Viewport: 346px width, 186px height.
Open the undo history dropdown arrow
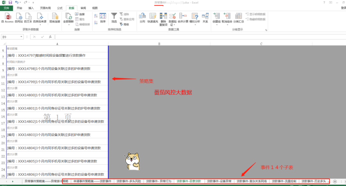(x=20, y=3)
